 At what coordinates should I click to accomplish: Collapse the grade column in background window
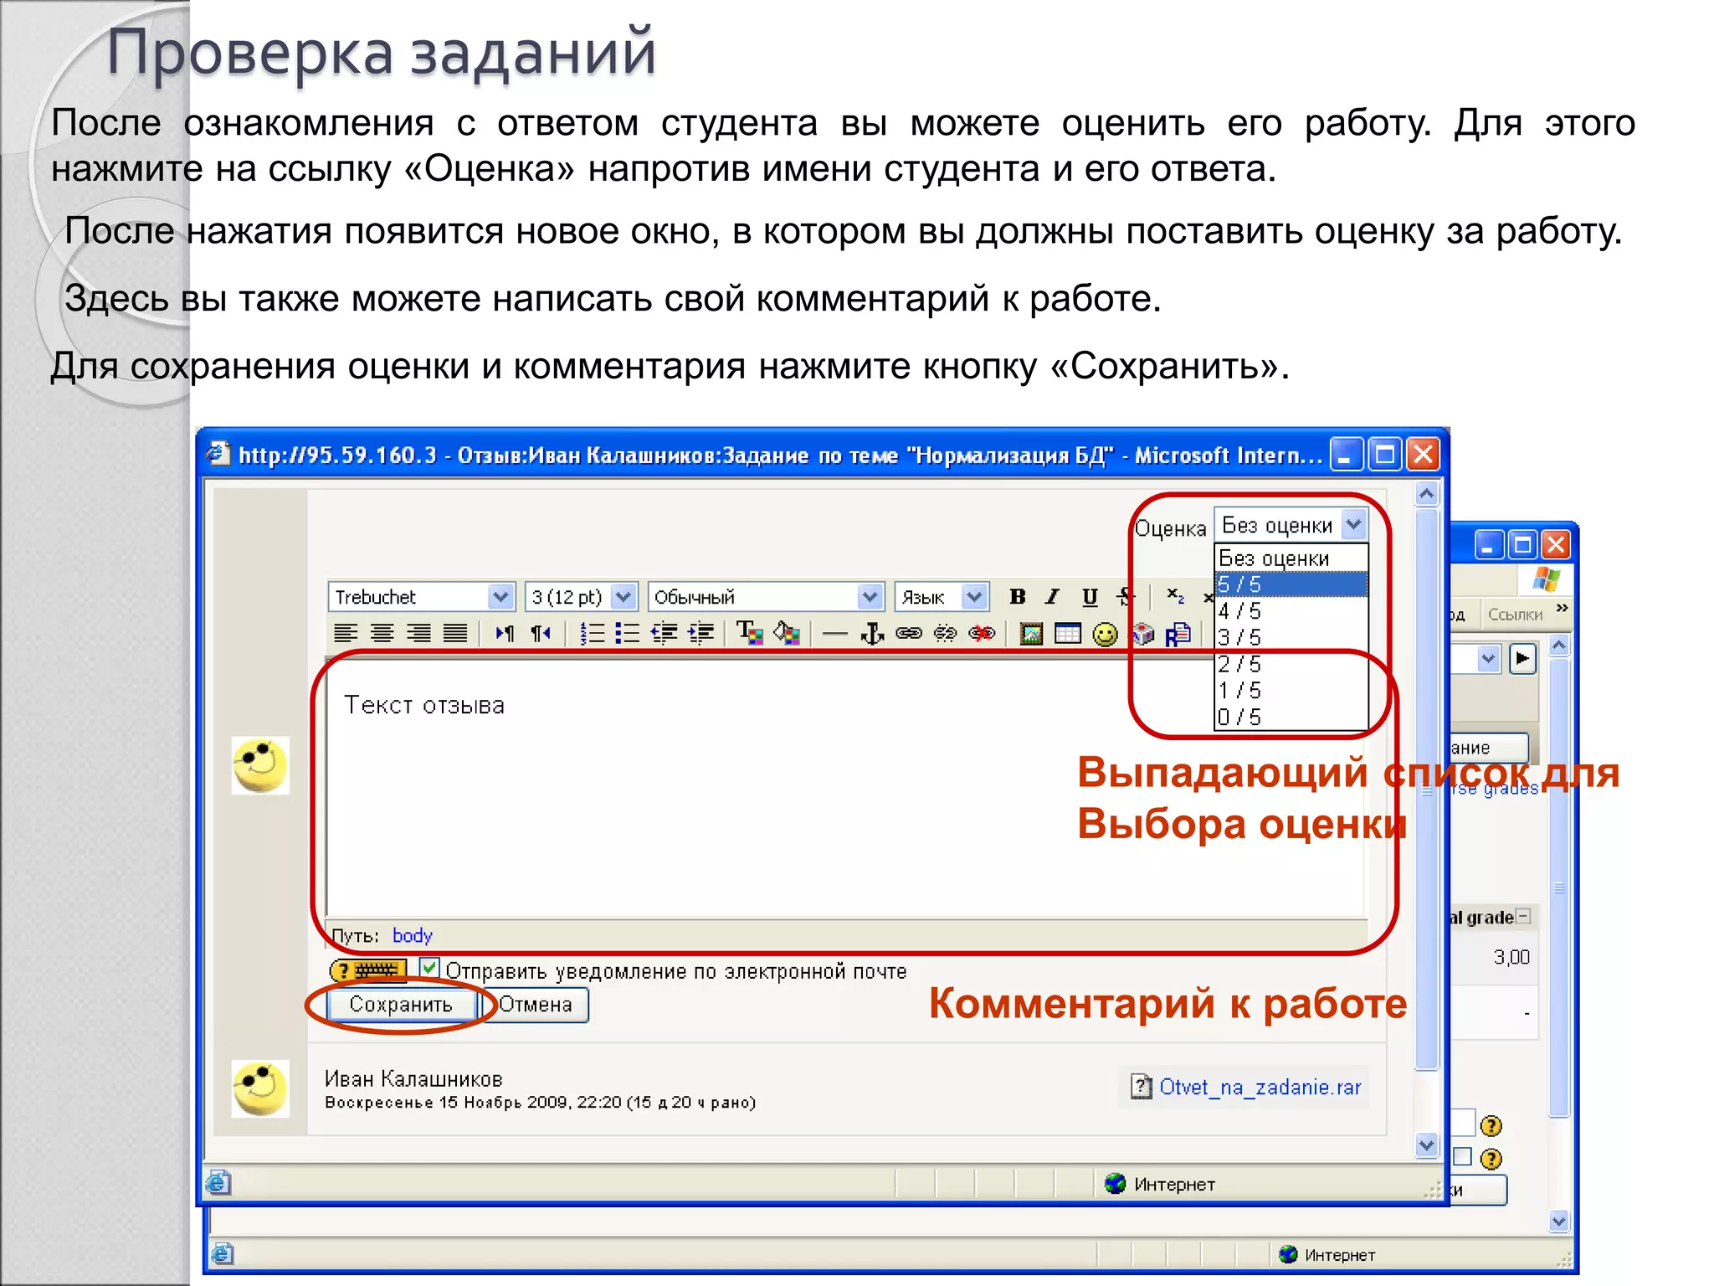1524,916
